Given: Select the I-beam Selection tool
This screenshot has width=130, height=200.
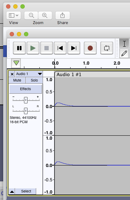Looking at the screenshot, I should coord(124,43).
